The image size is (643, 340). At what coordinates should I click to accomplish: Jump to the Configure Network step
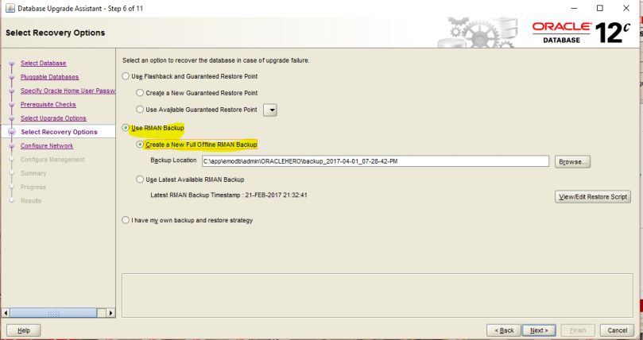pos(46,145)
